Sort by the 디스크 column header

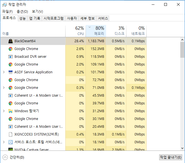(116, 31)
